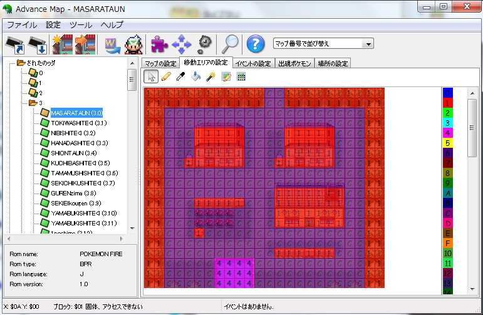Click the map tree vertical scrollbar thumb
483x315 pixels.
[x=132, y=80]
